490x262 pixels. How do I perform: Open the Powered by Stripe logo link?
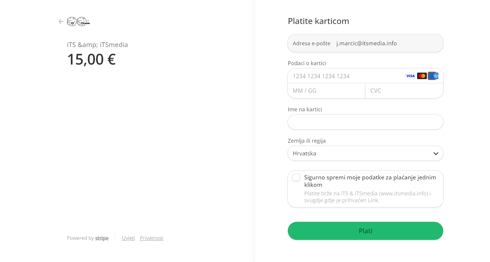click(x=88, y=238)
